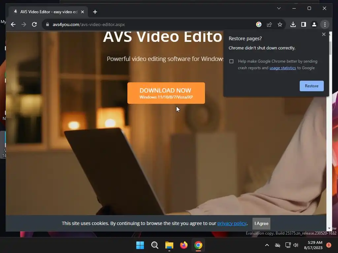This screenshot has width=338, height=253.
Task: Minimize the Chrome window
Action: pos(294,8)
